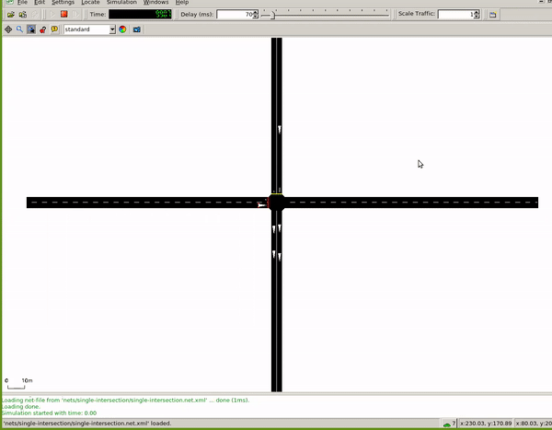Image resolution: width=552 pixels, height=430 pixels.
Task: Increase Scale Traffic with the up arrow
Action: coord(477,12)
